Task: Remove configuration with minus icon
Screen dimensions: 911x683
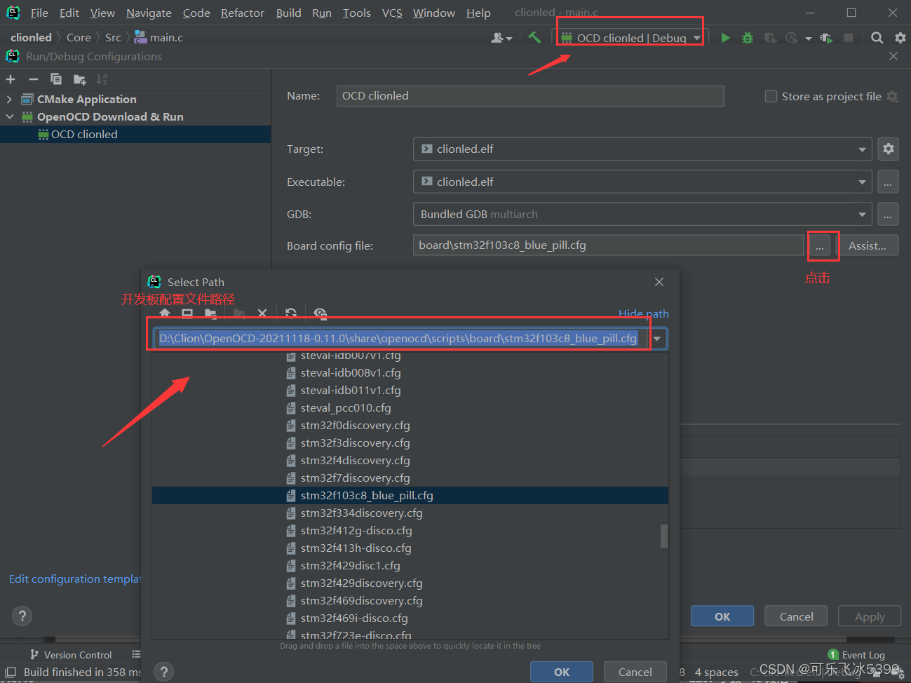Action: point(33,79)
